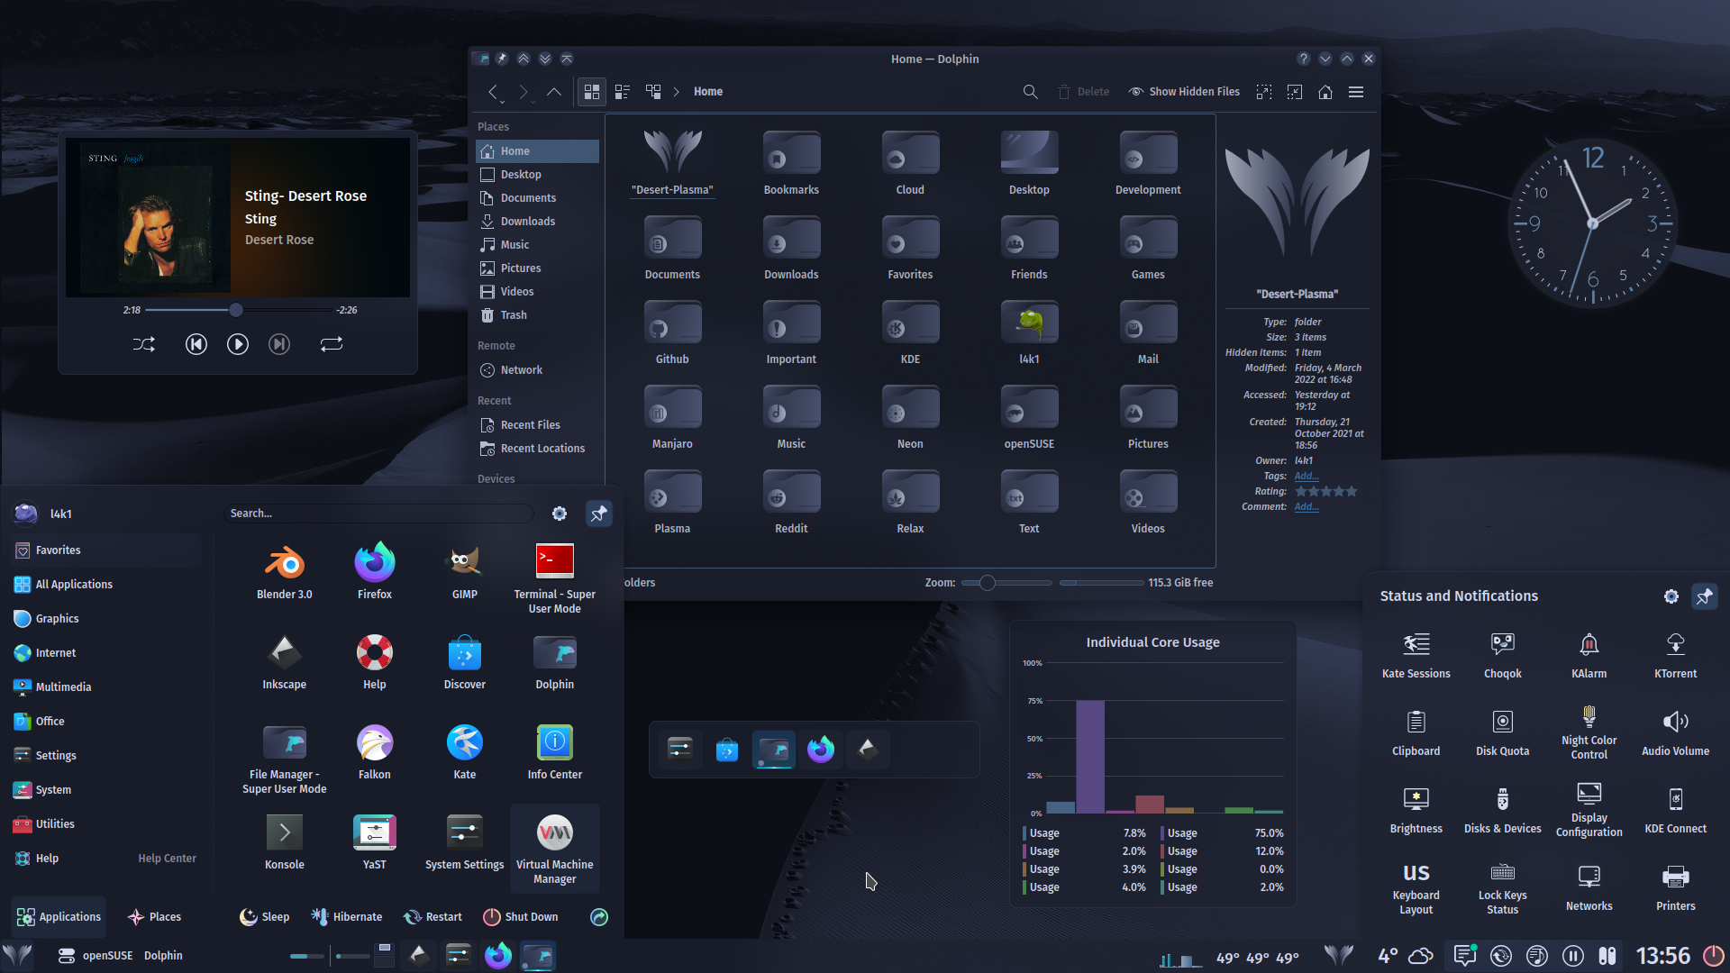Open Dolphin search tool
The image size is (1730, 973).
1031,92
